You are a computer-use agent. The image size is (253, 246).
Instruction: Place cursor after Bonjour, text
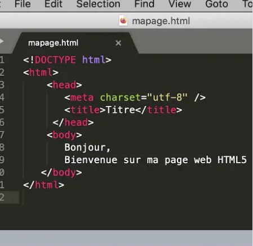click(111, 147)
